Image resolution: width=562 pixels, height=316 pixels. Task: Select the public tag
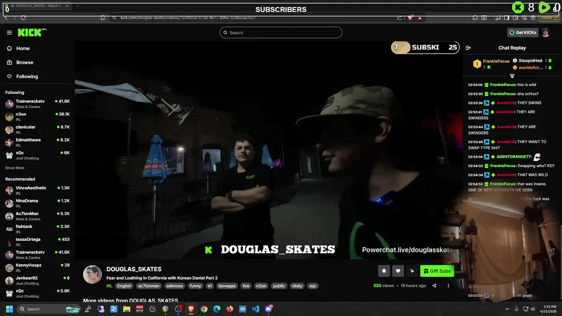[279, 286]
